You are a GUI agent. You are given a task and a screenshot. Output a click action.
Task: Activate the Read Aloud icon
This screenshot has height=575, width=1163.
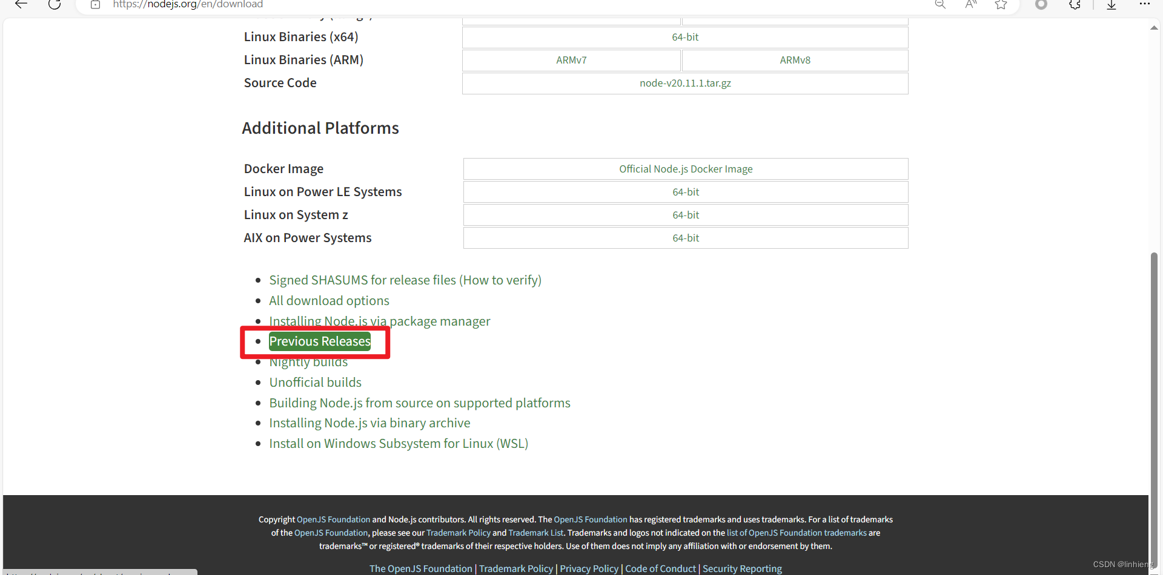971,4
